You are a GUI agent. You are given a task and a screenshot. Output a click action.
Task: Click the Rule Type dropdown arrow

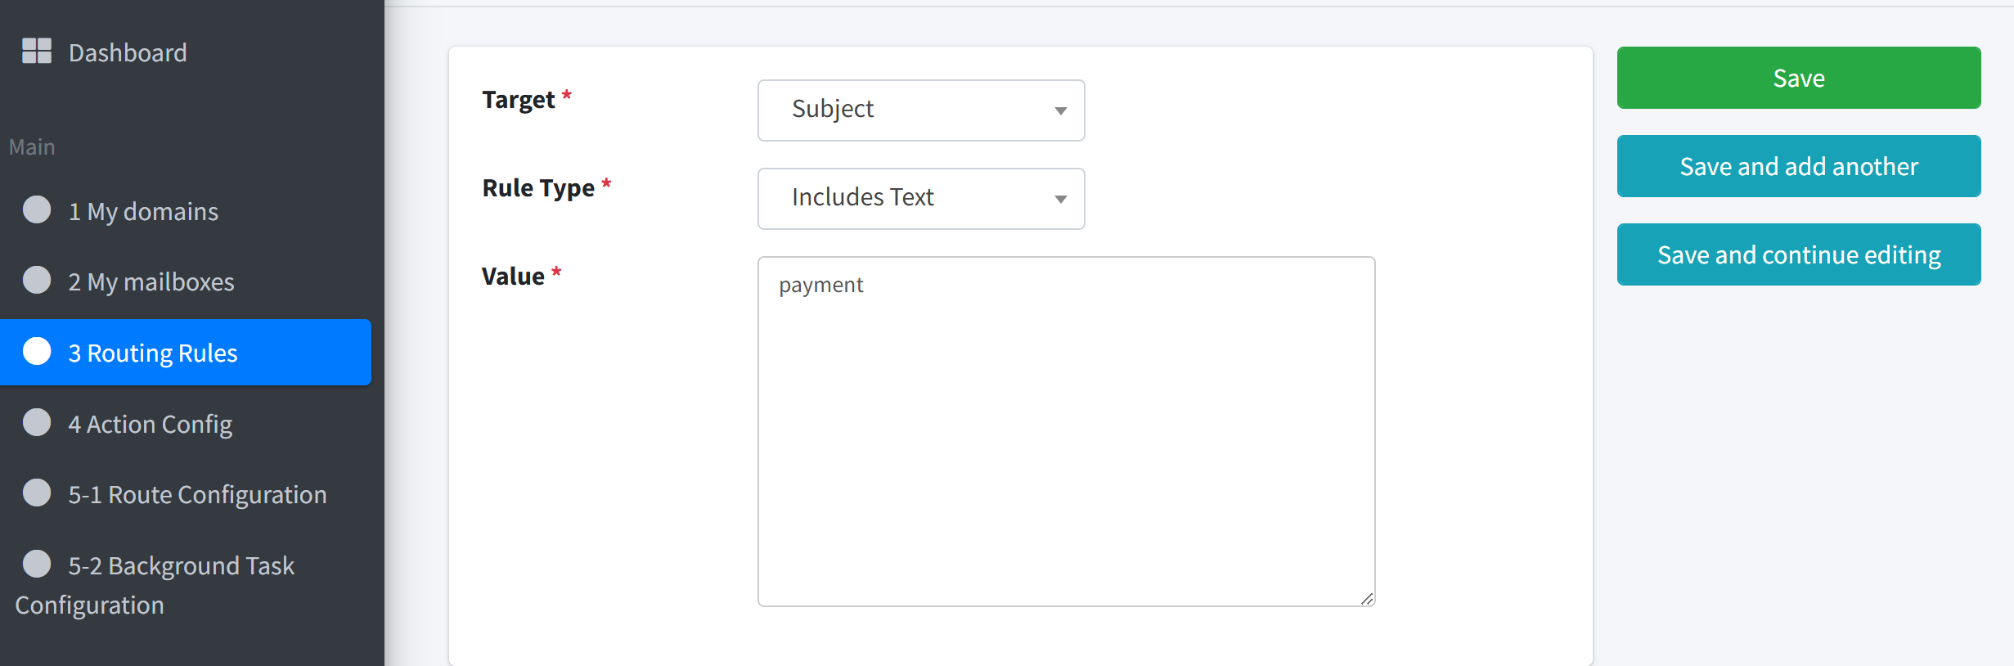click(x=1061, y=200)
